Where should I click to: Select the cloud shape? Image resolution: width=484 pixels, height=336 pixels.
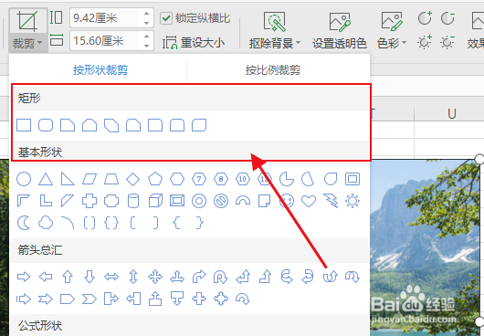tap(46, 223)
